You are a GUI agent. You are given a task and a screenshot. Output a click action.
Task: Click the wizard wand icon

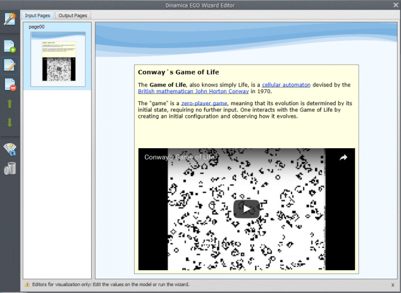click(x=10, y=19)
